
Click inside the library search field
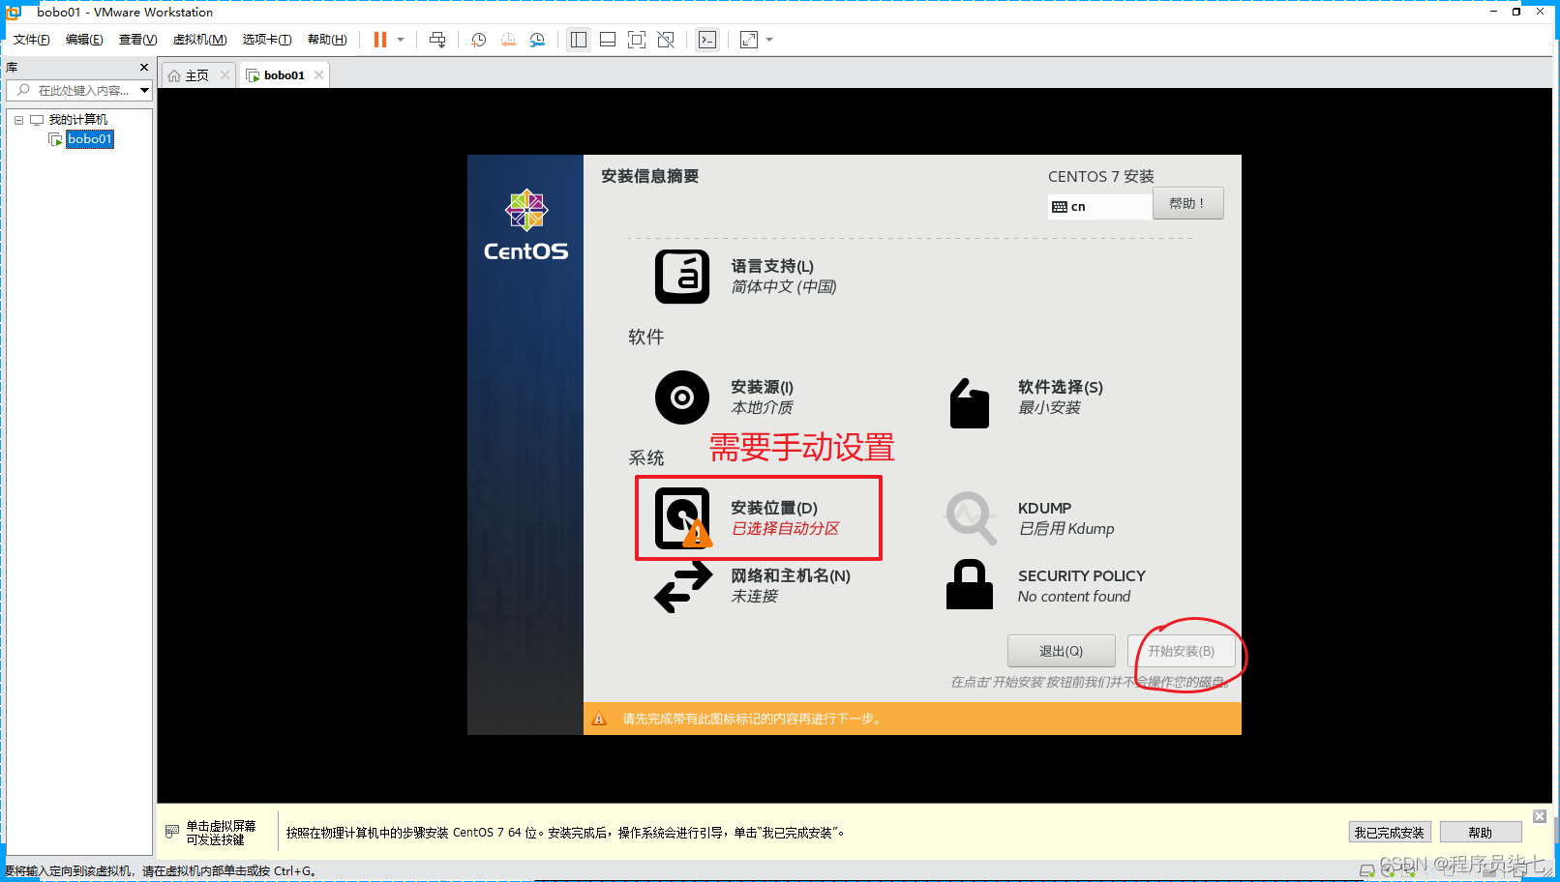pyautogui.click(x=77, y=90)
